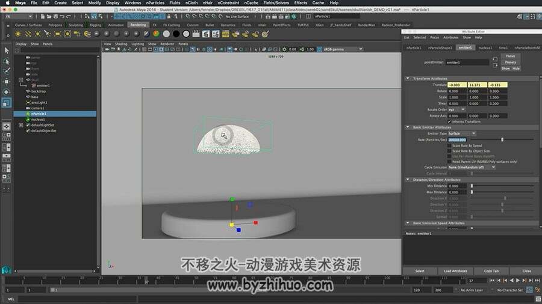This screenshot has height=304, width=542.
Task: Open the viewport Shading menu
Action: pos(121,44)
